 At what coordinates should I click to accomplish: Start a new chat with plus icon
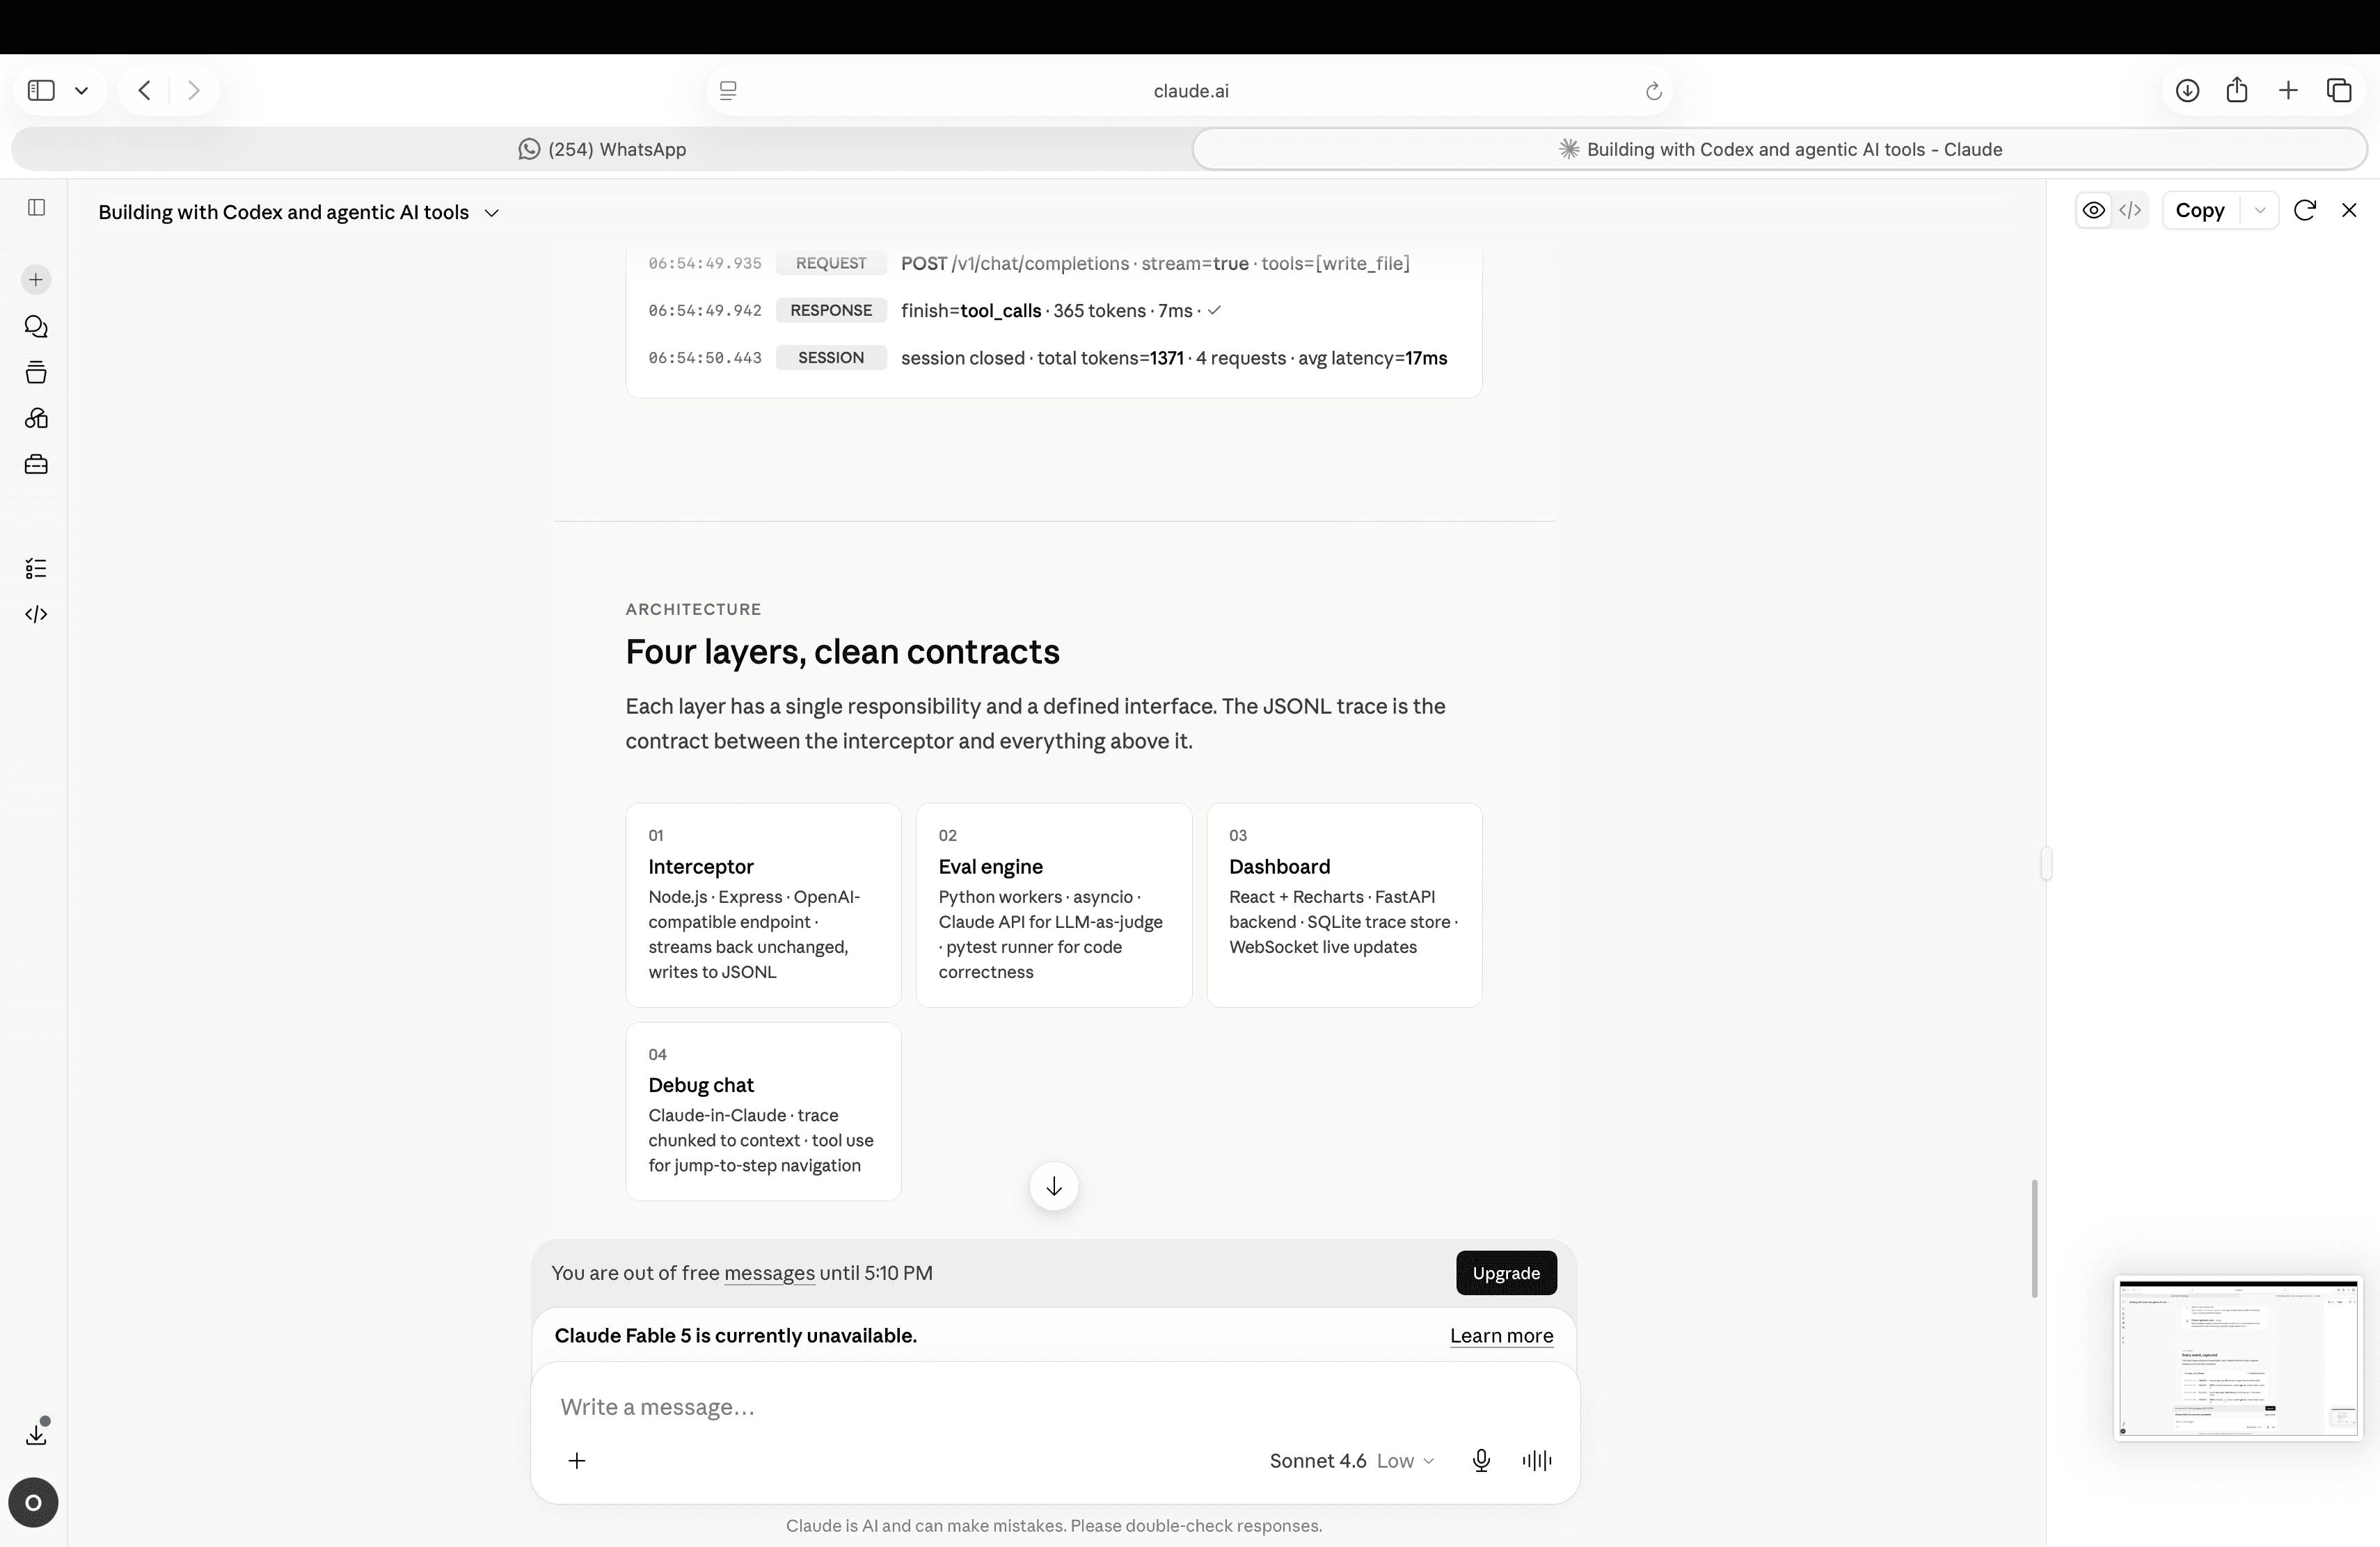coord(36,280)
